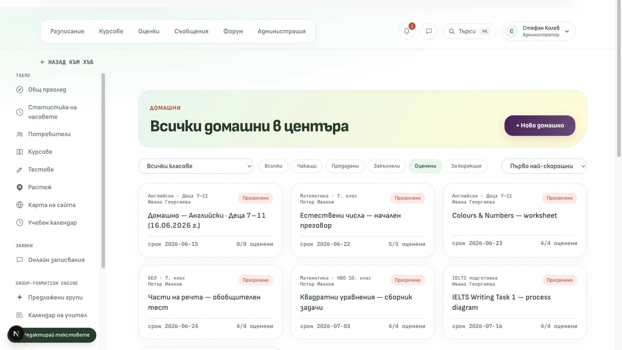Click срок 2026-07-03 text
The height and width of the screenshot is (350, 622).
325,326
